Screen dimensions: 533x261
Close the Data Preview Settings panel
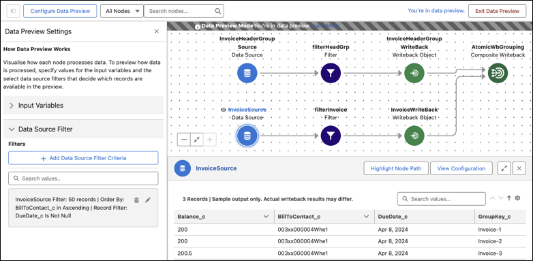157,31
